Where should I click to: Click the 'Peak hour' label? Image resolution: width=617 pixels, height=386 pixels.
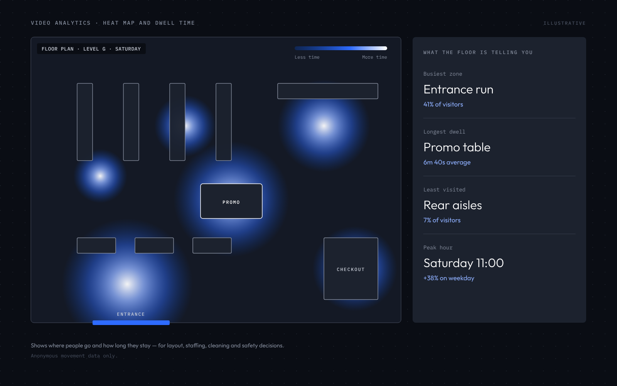(x=438, y=248)
